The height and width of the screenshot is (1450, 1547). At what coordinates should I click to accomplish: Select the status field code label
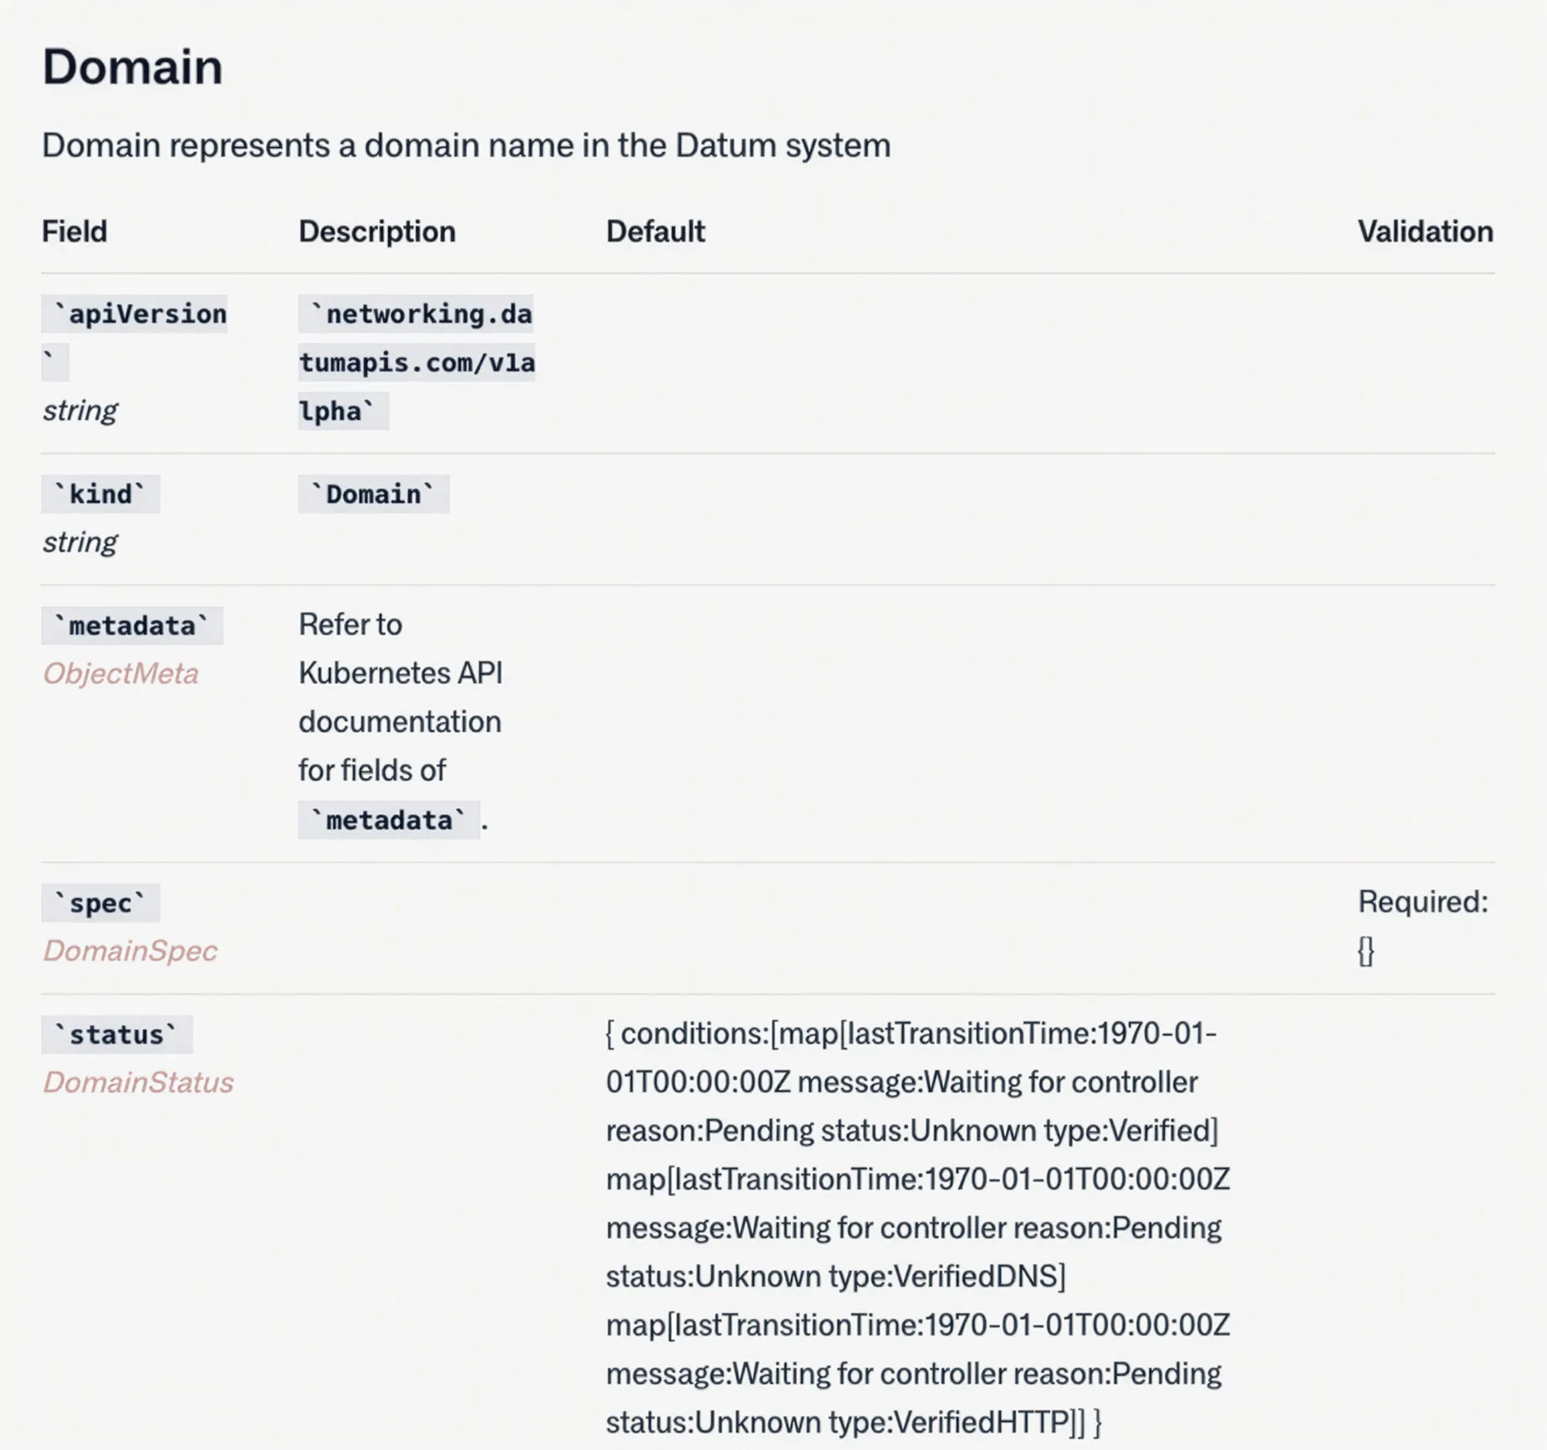[x=116, y=1034]
